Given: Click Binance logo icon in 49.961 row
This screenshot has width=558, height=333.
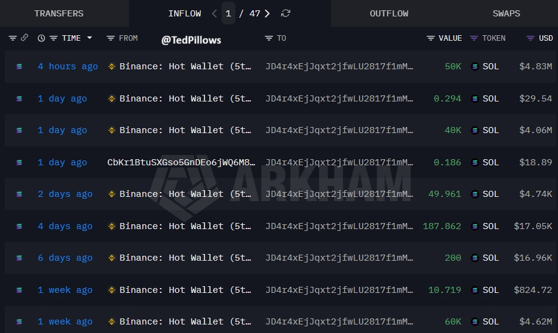Looking at the screenshot, I should (x=111, y=194).
